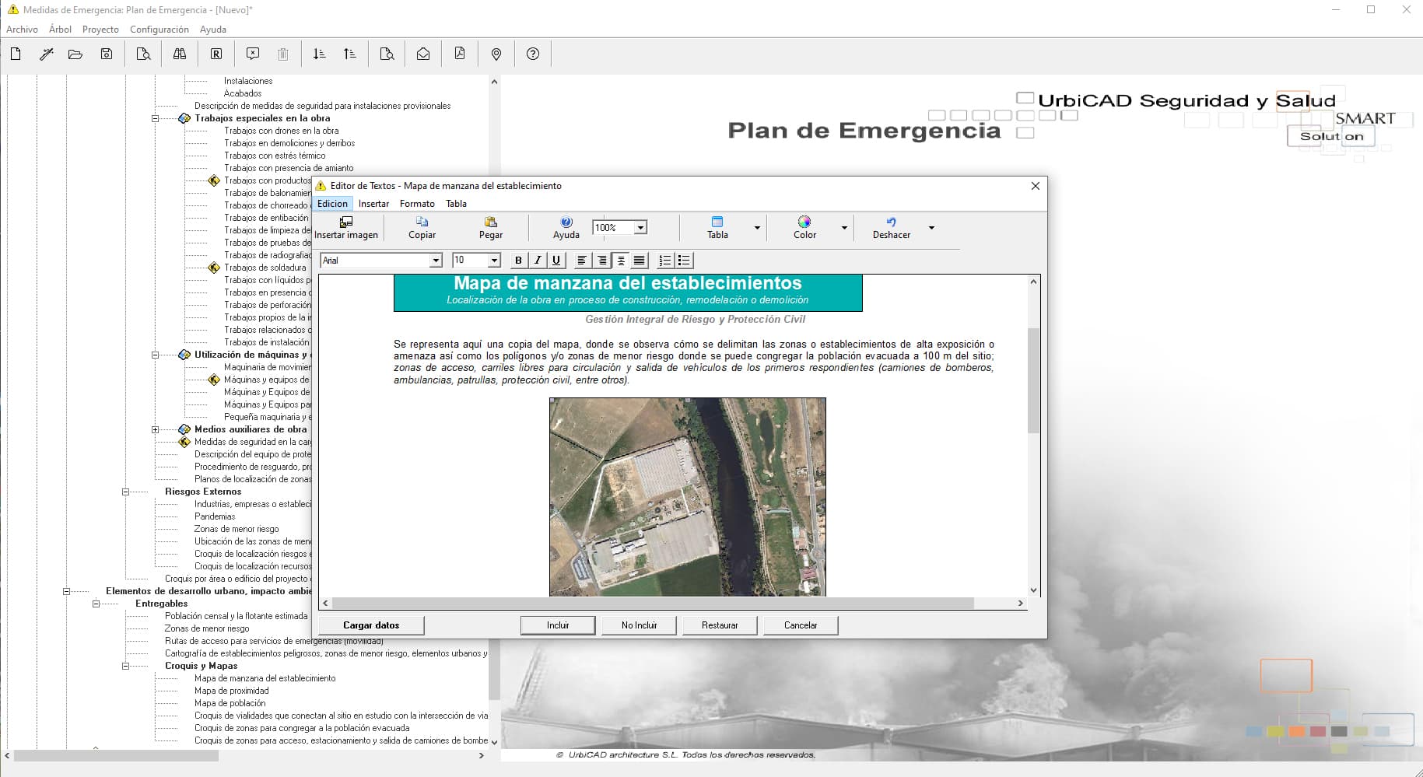This screenshot has height=777, width=1423.
Task: Open the font size 10 dropdown
Action: pos(494,261)
